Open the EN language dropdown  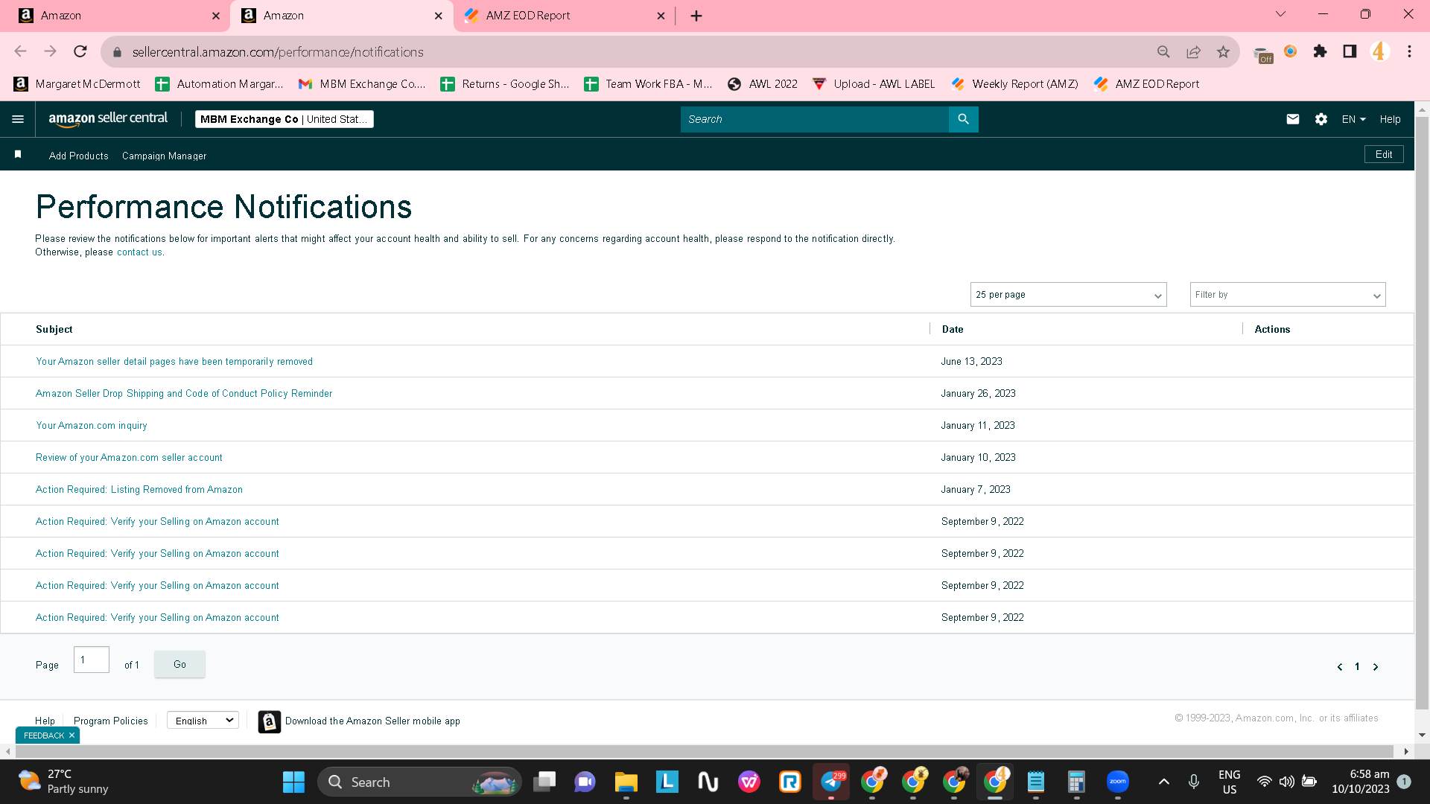[x=1353, y=119]
